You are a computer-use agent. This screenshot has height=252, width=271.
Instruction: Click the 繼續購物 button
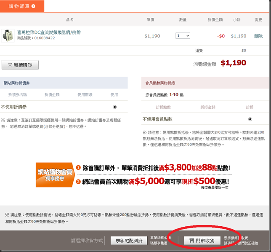click(20, 65)
